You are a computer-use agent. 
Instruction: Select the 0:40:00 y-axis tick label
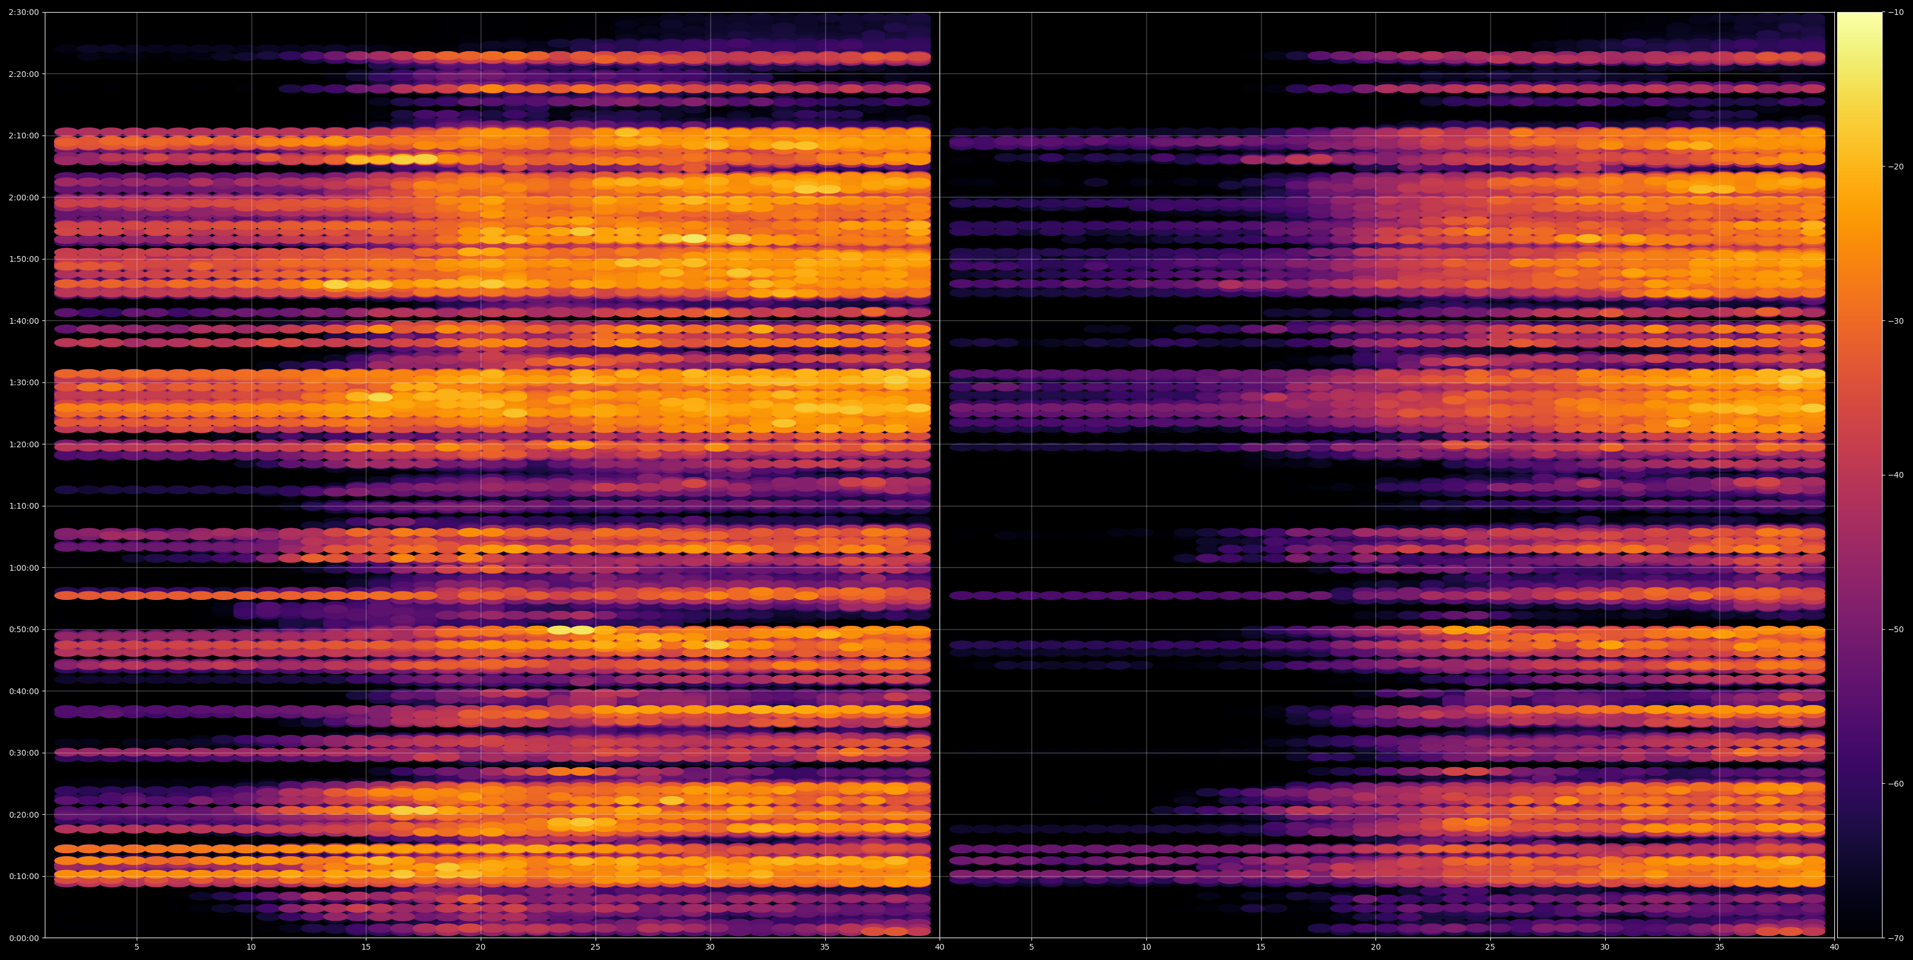[x=24, y=691]
